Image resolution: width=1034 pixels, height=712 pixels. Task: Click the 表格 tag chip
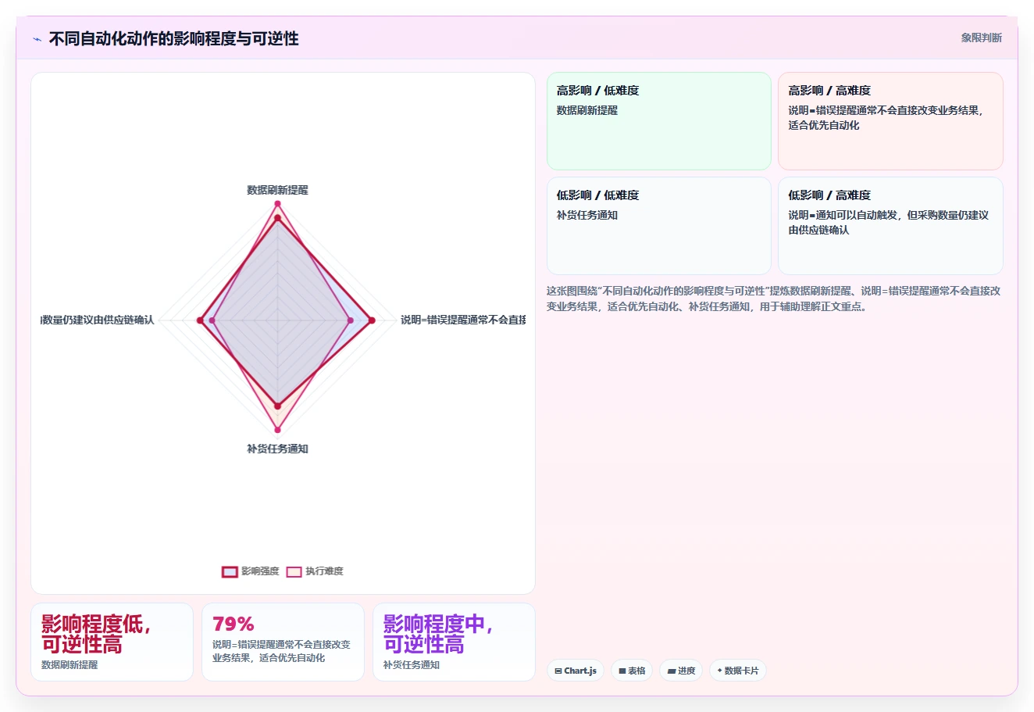(632, 671)
